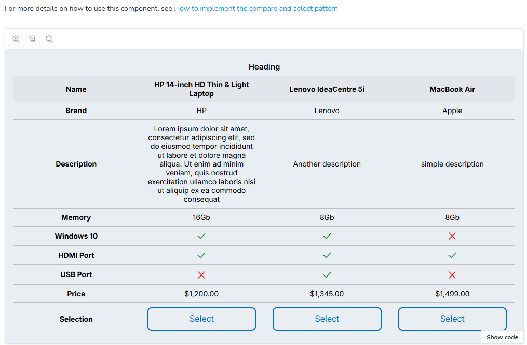This screenshot has height=345, width=527.
Task: Click the table title 'Heading'
Action: (264, 67)
